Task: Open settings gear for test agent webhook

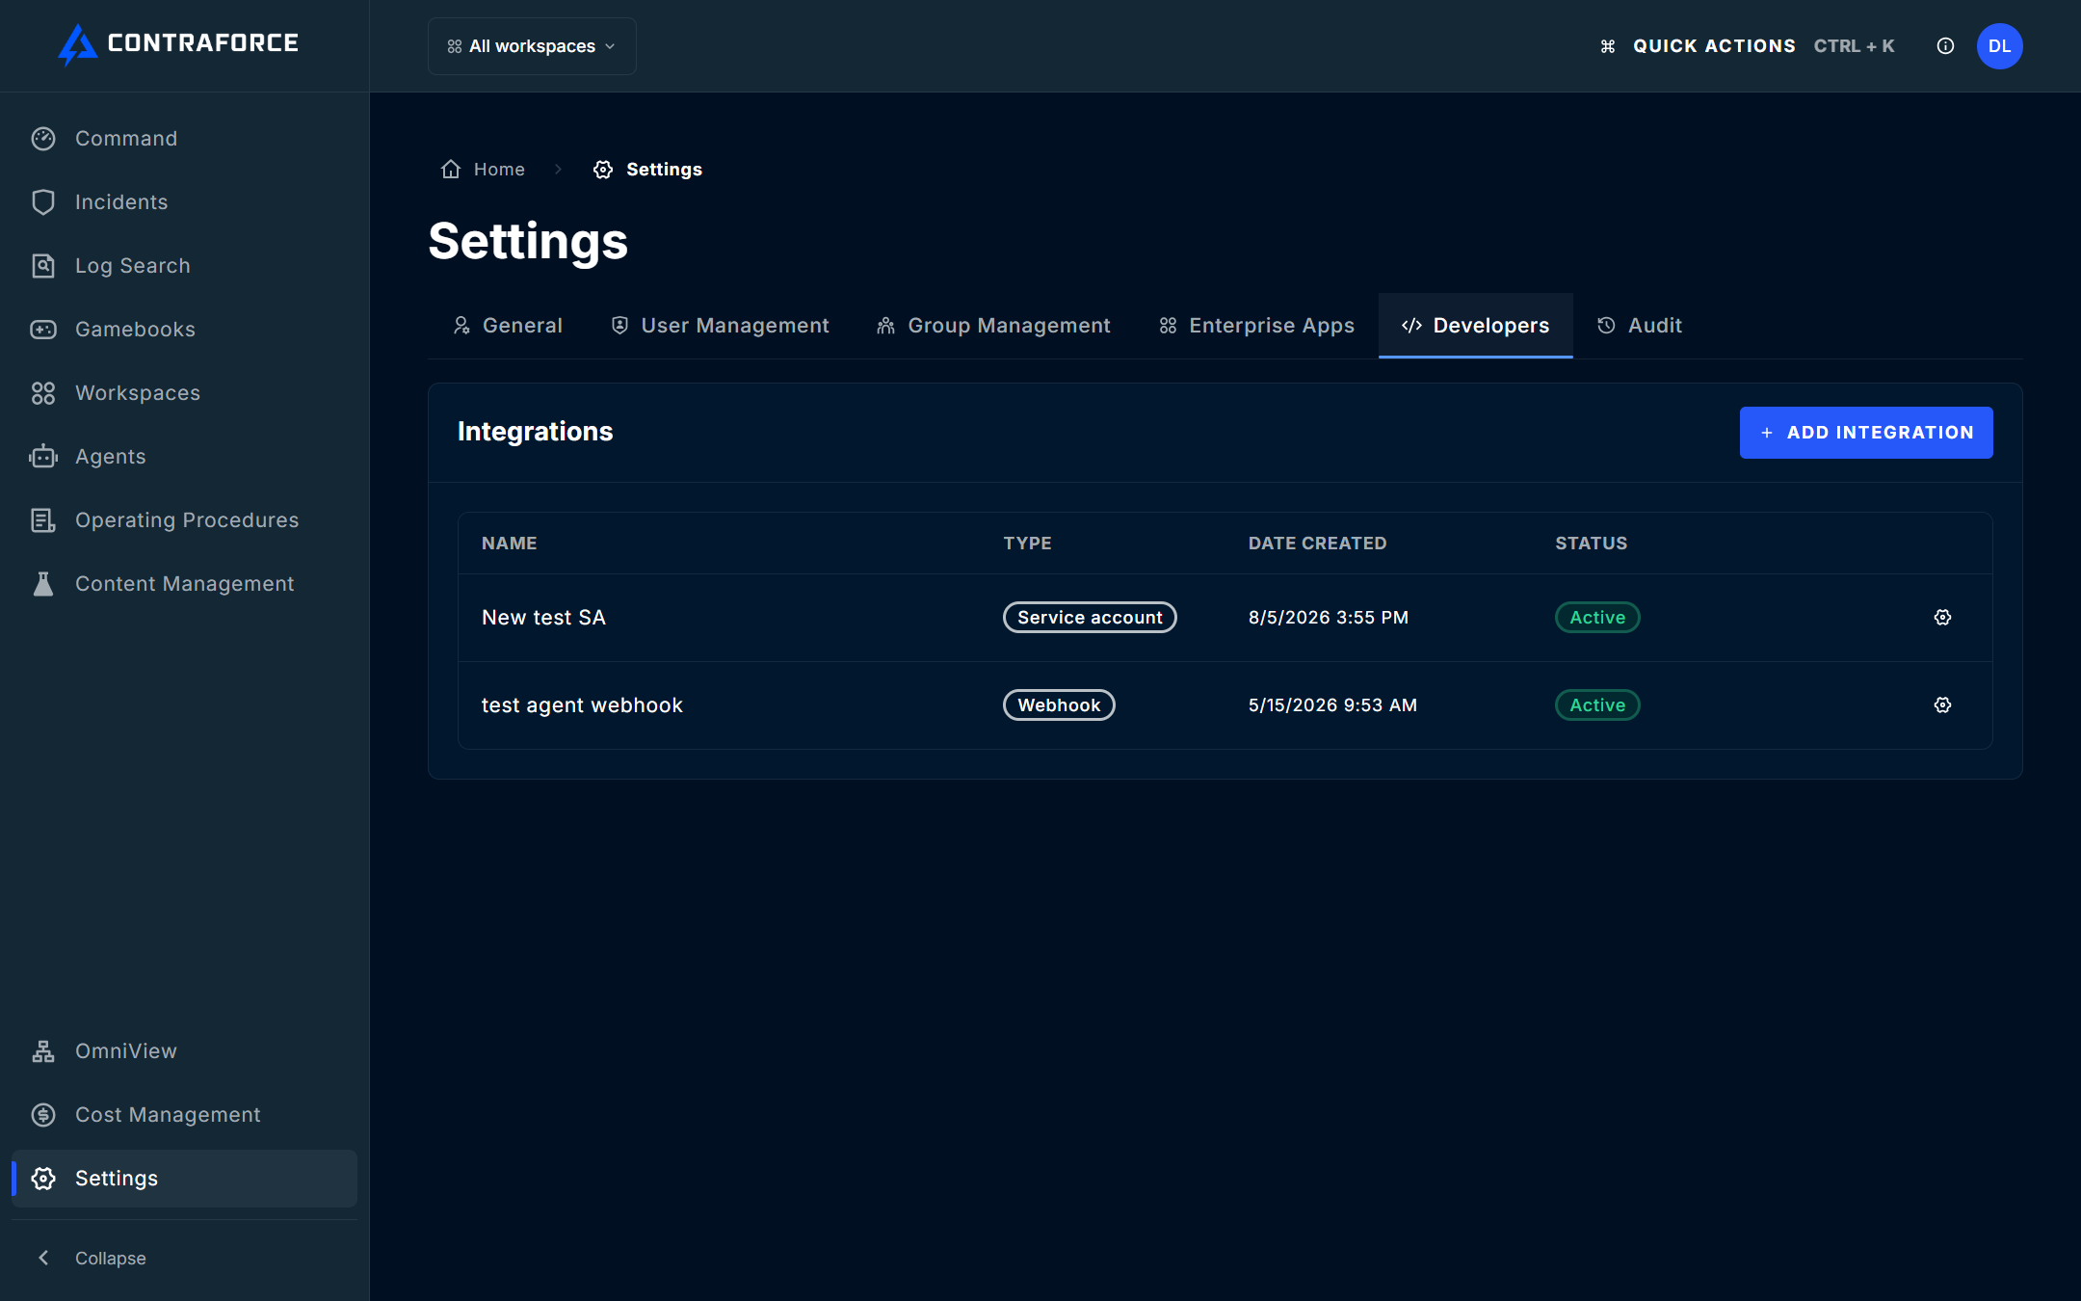Action: coord(1942,705)
